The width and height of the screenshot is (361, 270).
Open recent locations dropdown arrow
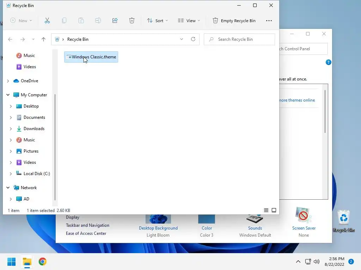(33, 39)
